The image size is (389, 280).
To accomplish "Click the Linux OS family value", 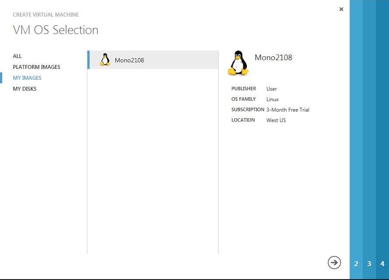I will click(272, 99).
